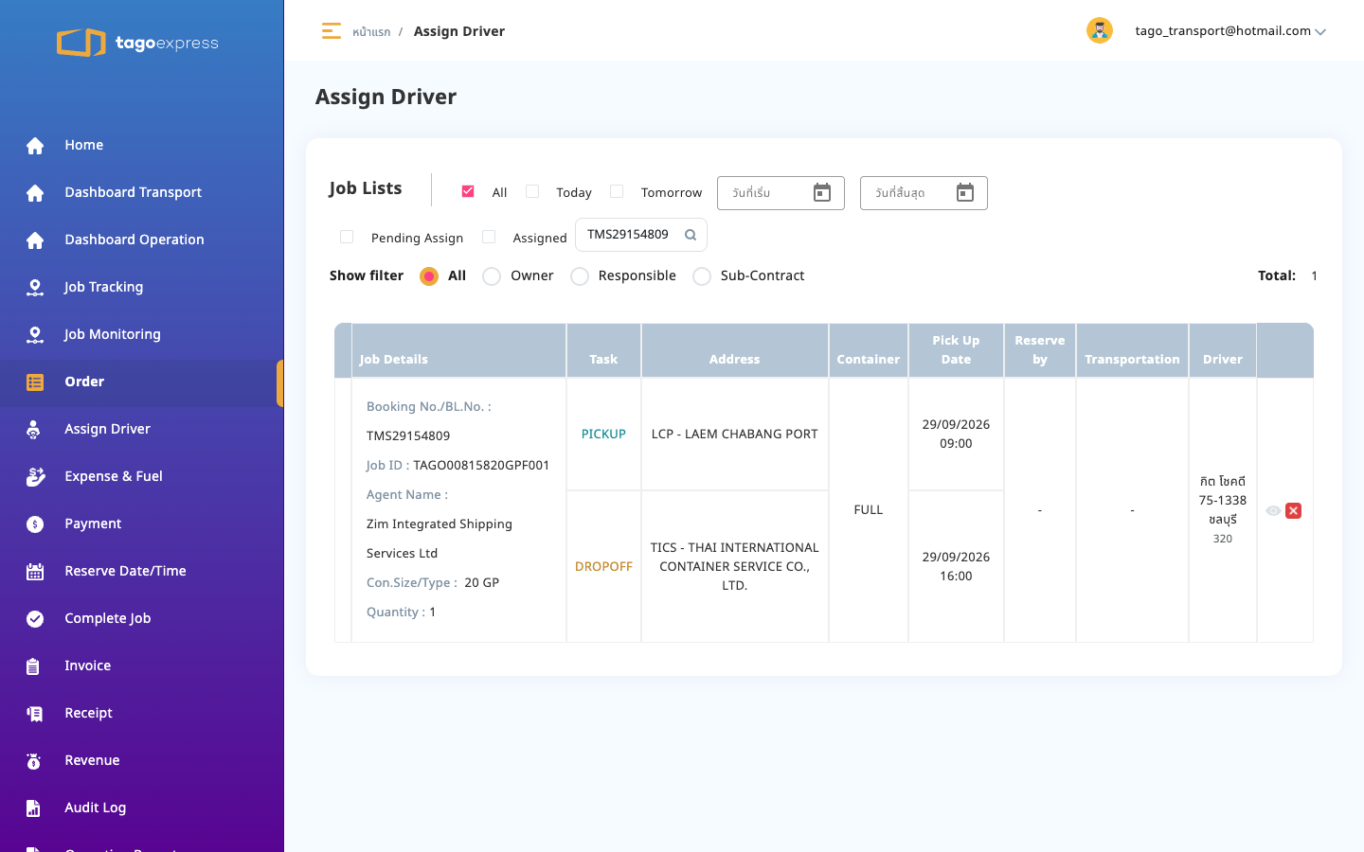This screenshot has height=852, width=1364.
Task: Click the eye view icon in job row
Action: [x=1273, y=510]
